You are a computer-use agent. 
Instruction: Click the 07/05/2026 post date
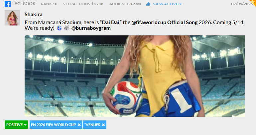[x=242, y=4]
